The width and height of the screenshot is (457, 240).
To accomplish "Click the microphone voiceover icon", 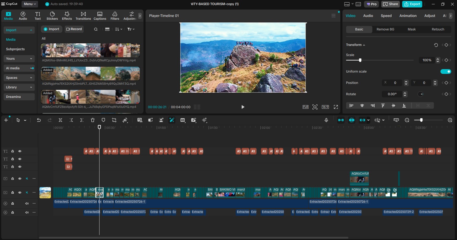I will pyautogui.click(x=326, y=120).
